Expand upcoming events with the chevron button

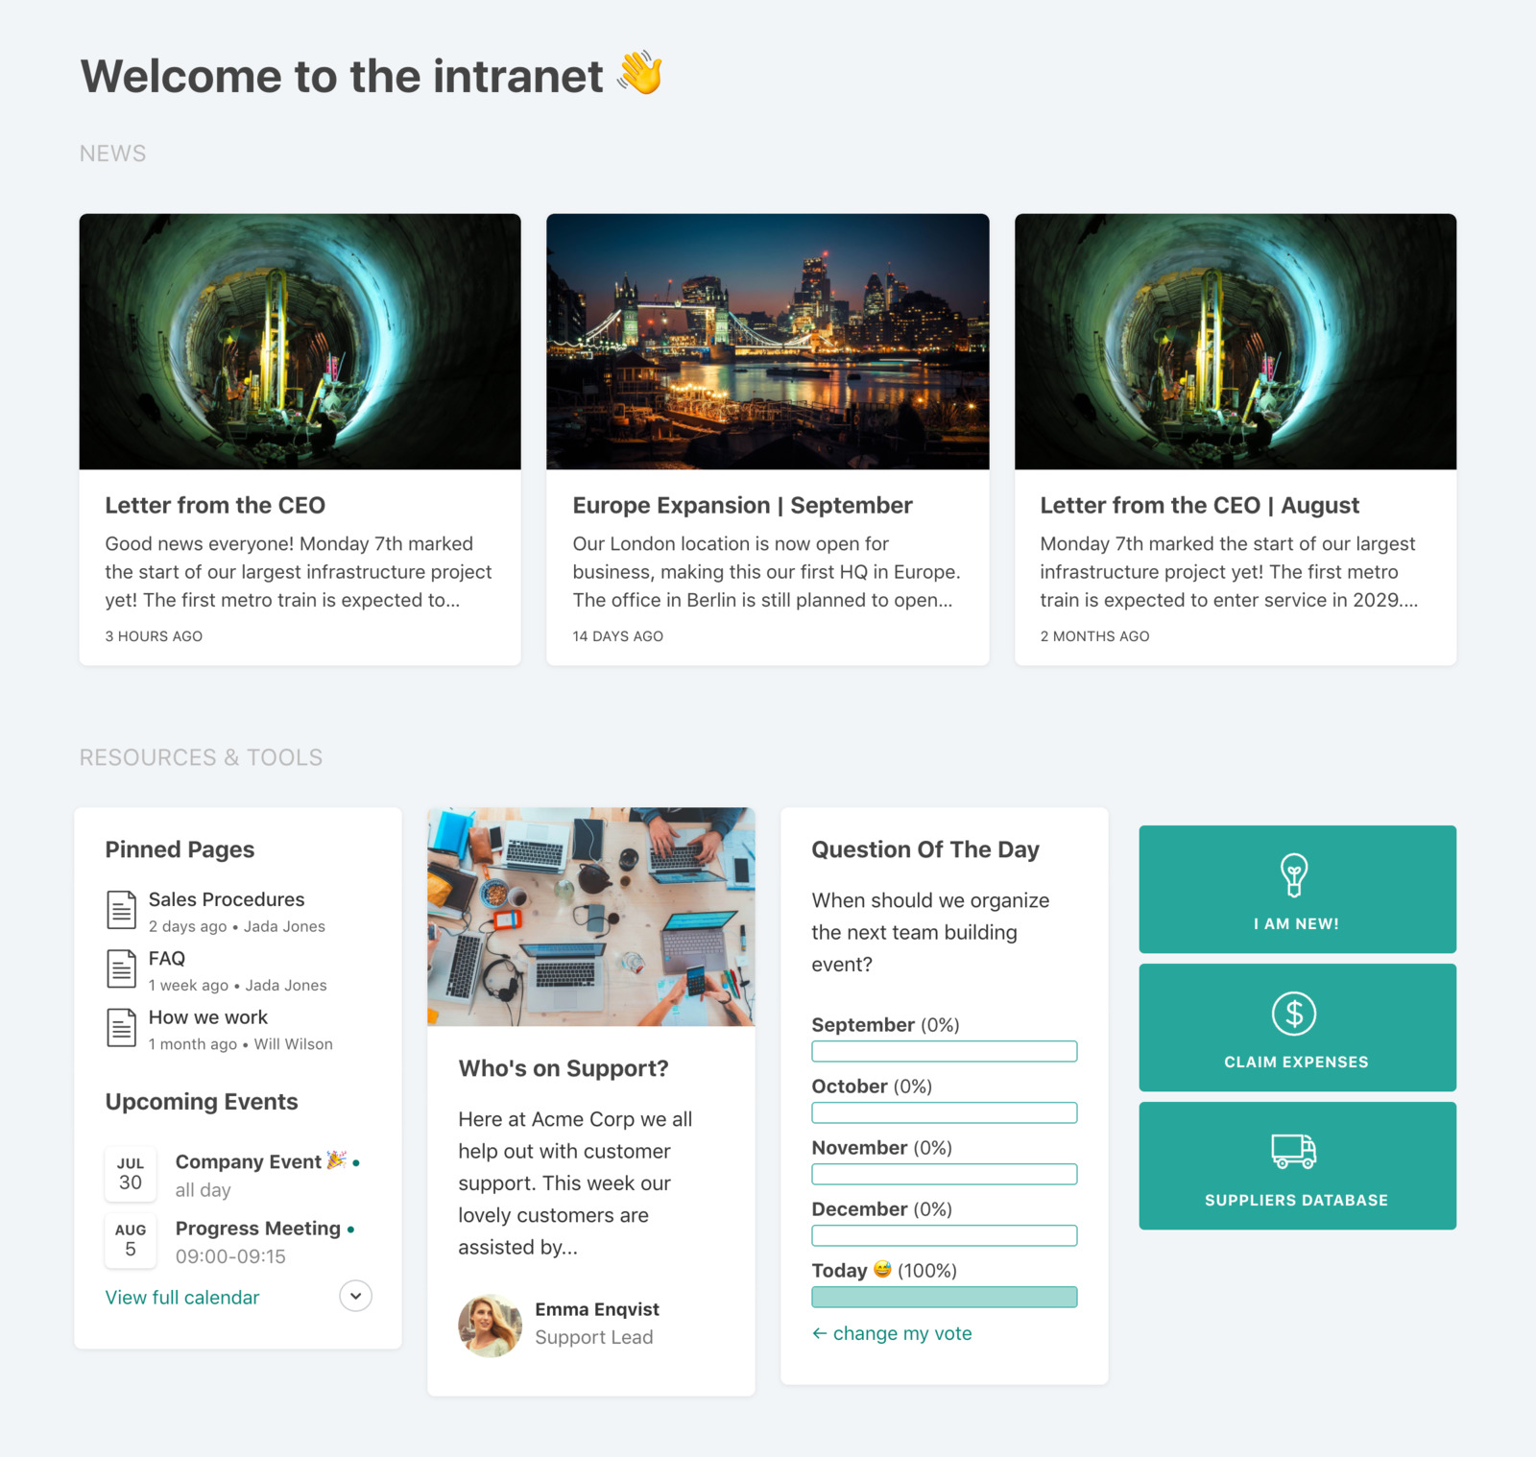[356, 1296]
